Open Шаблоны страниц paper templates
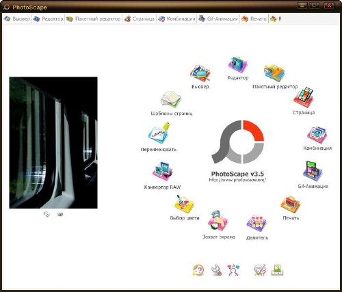 (171, 100)
